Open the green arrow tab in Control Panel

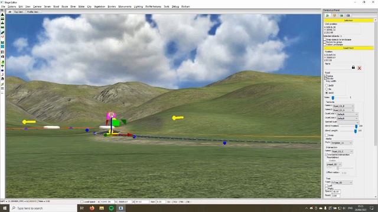328,15
